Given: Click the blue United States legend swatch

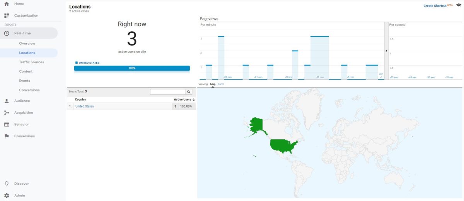Looking at the screenshot, I should 77,62.
